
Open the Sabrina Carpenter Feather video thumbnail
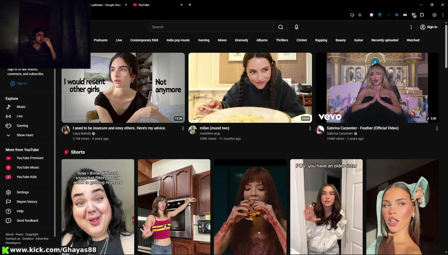pos(377,88)
